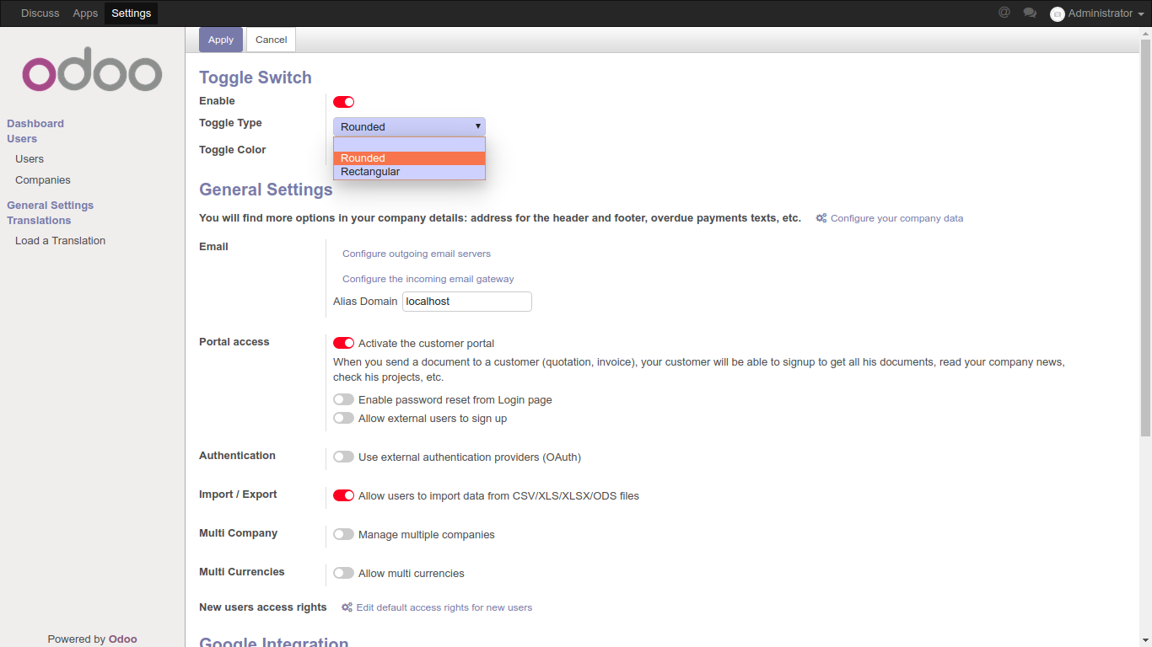Turn off Activate the customer portal

343,343
